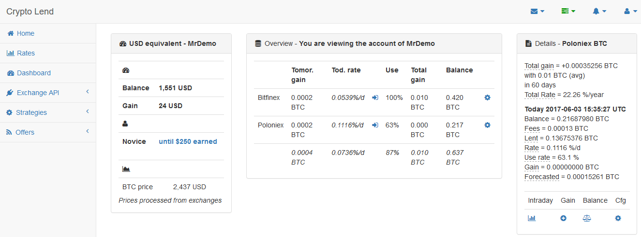The width and height of the screenshot is (641, 237).
Task: Click the "until $250 earned" link
Action: [188, 141]
